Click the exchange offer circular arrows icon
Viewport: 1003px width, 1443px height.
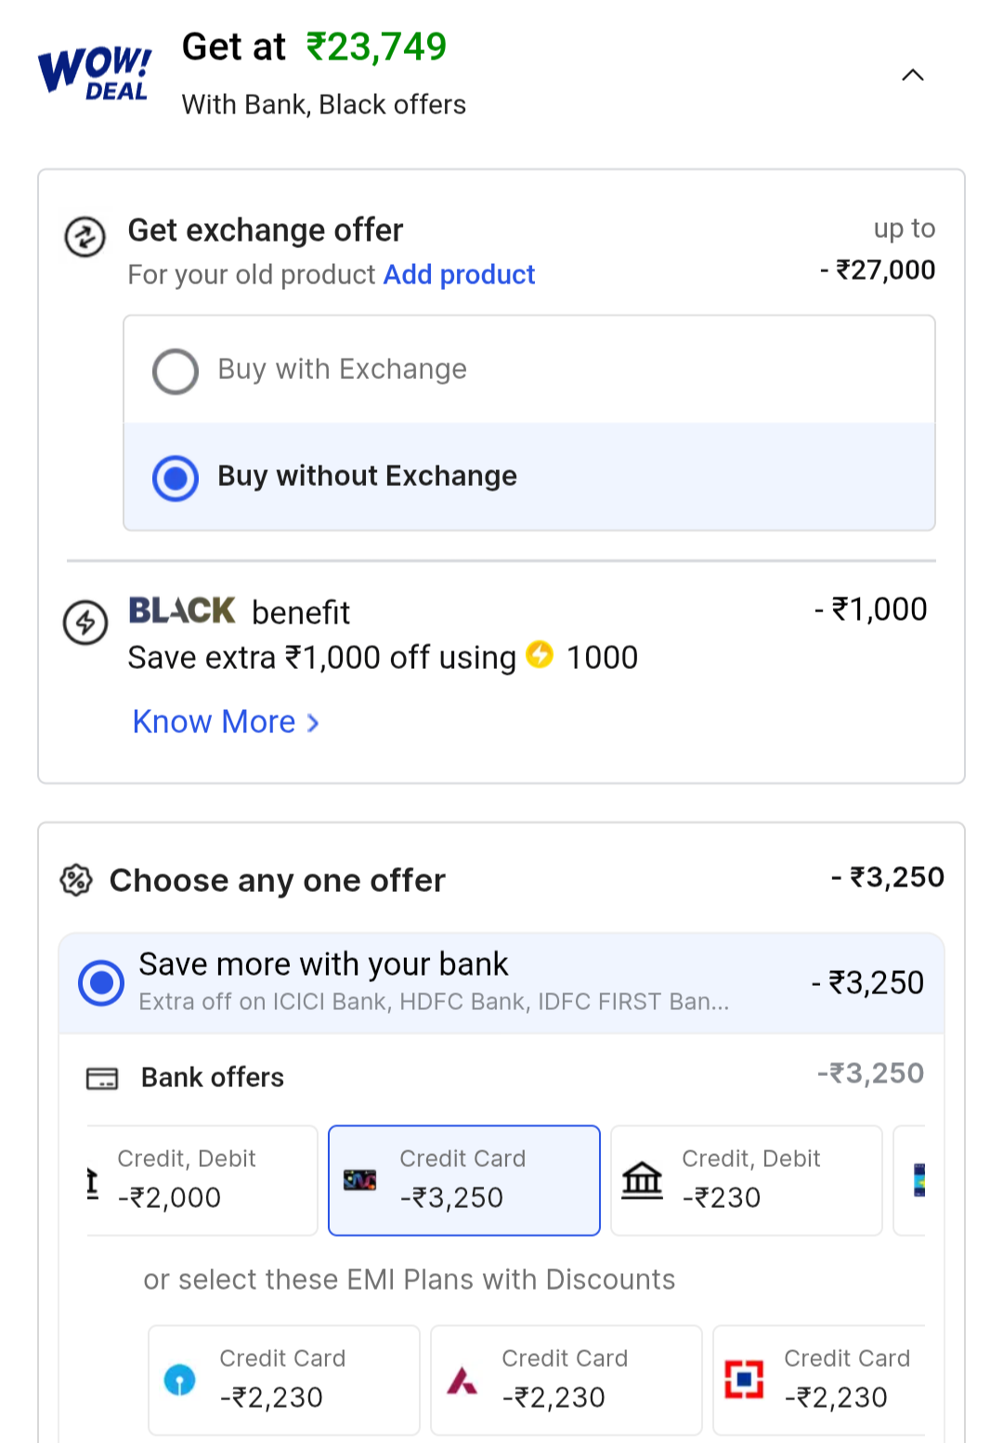tap(85, 236)
